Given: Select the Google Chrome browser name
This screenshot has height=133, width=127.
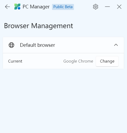Looking at the screenshot, I should coord(78,61).
